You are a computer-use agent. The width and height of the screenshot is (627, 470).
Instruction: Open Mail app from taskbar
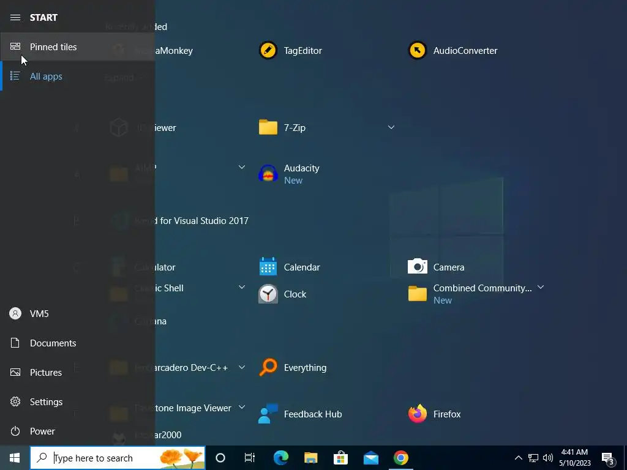click(x=370, y=458)
